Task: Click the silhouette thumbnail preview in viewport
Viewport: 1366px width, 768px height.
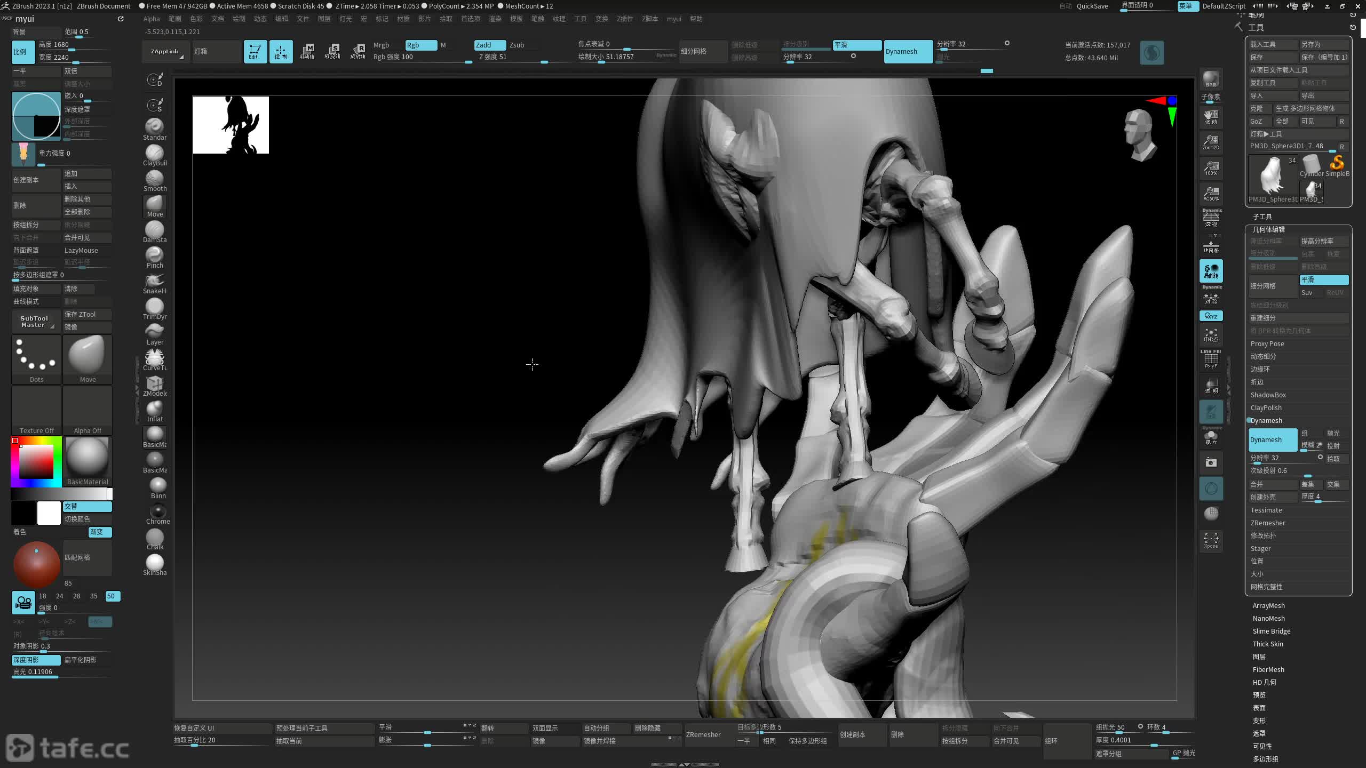Action: 231,125
